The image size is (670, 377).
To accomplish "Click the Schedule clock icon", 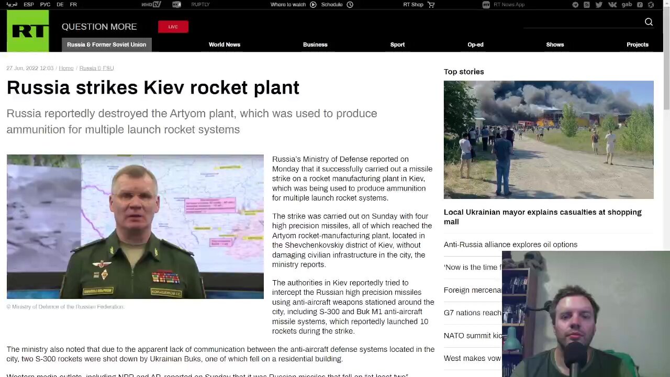I will coord(350,5).
